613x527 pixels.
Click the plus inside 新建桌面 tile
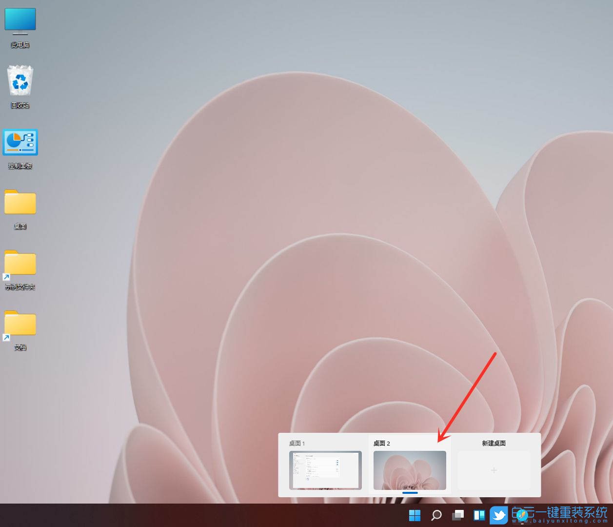[494, 470]
